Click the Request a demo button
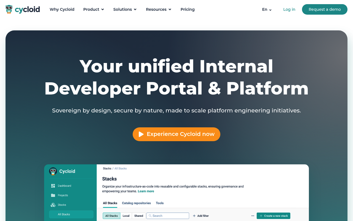 point(325,9)
